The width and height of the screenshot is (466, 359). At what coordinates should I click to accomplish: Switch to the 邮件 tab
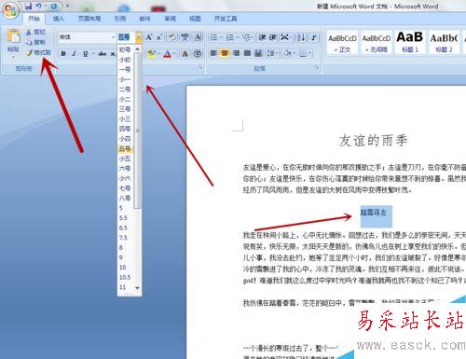(144, 19)
